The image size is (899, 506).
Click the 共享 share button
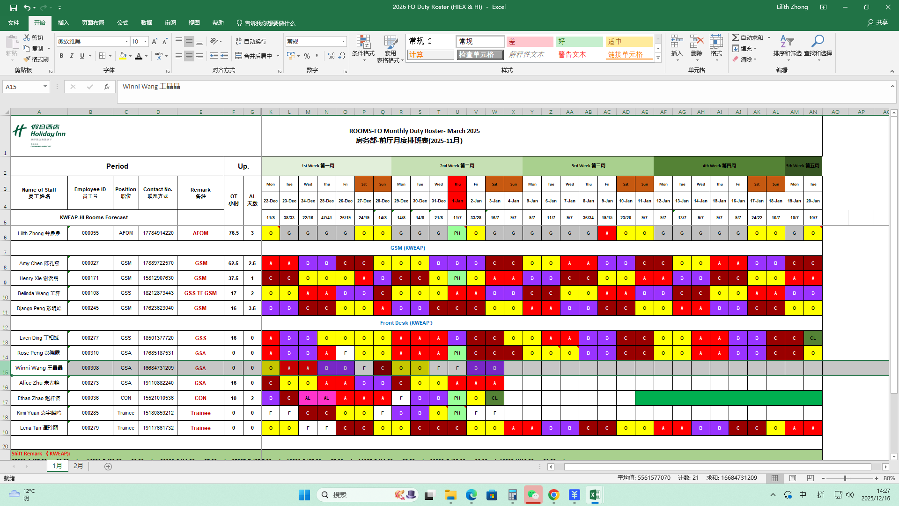[x=877, y=22]
